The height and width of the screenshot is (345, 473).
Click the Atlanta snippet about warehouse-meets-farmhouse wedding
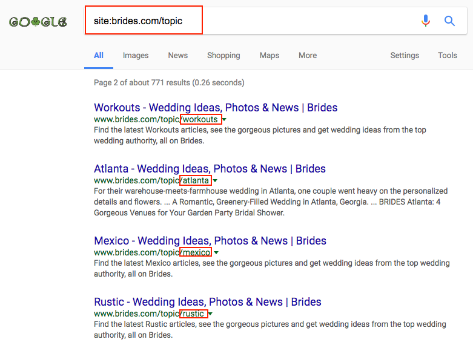pyautogui.click(x=271, y=202)
